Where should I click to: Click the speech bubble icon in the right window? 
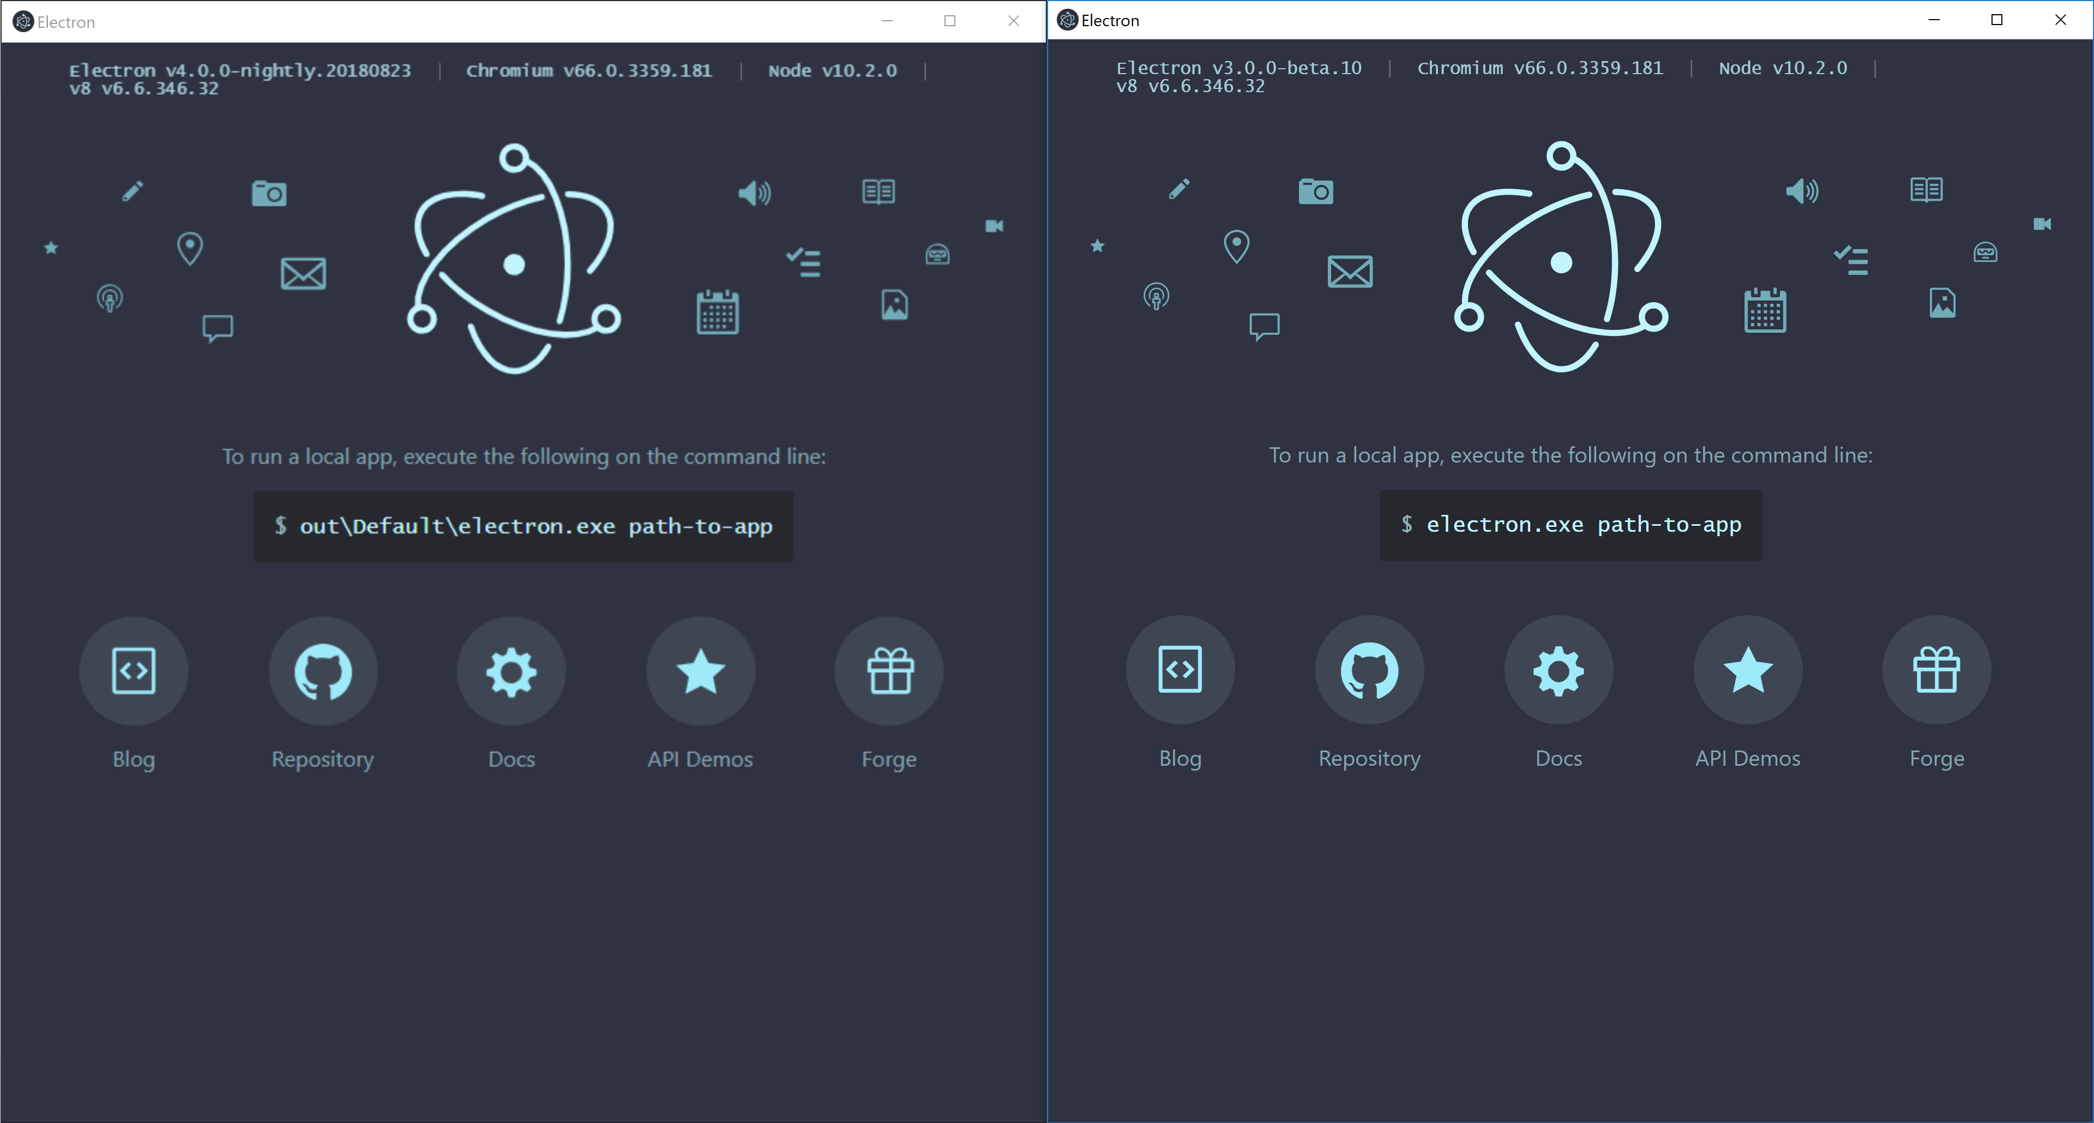coord(1264,326)
